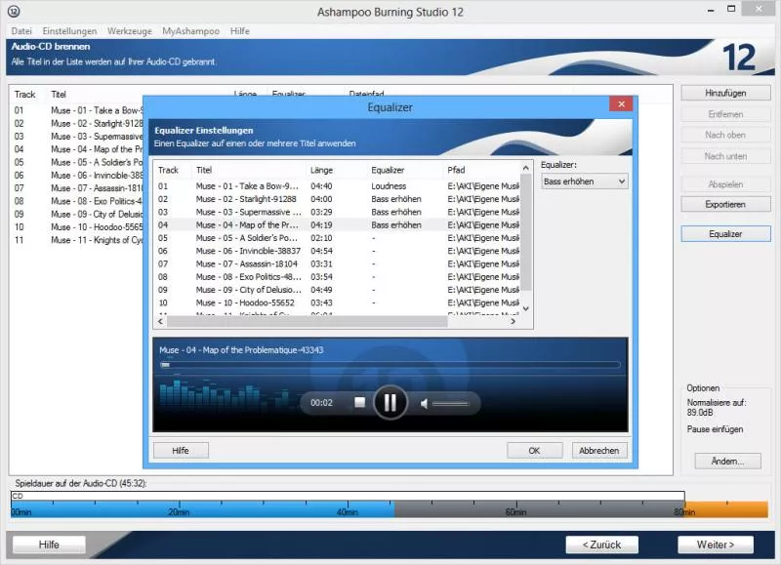781x565 pixels.
Task: Select track 08 Exo Politics row in dialog
Action: [x=337, y=277]
